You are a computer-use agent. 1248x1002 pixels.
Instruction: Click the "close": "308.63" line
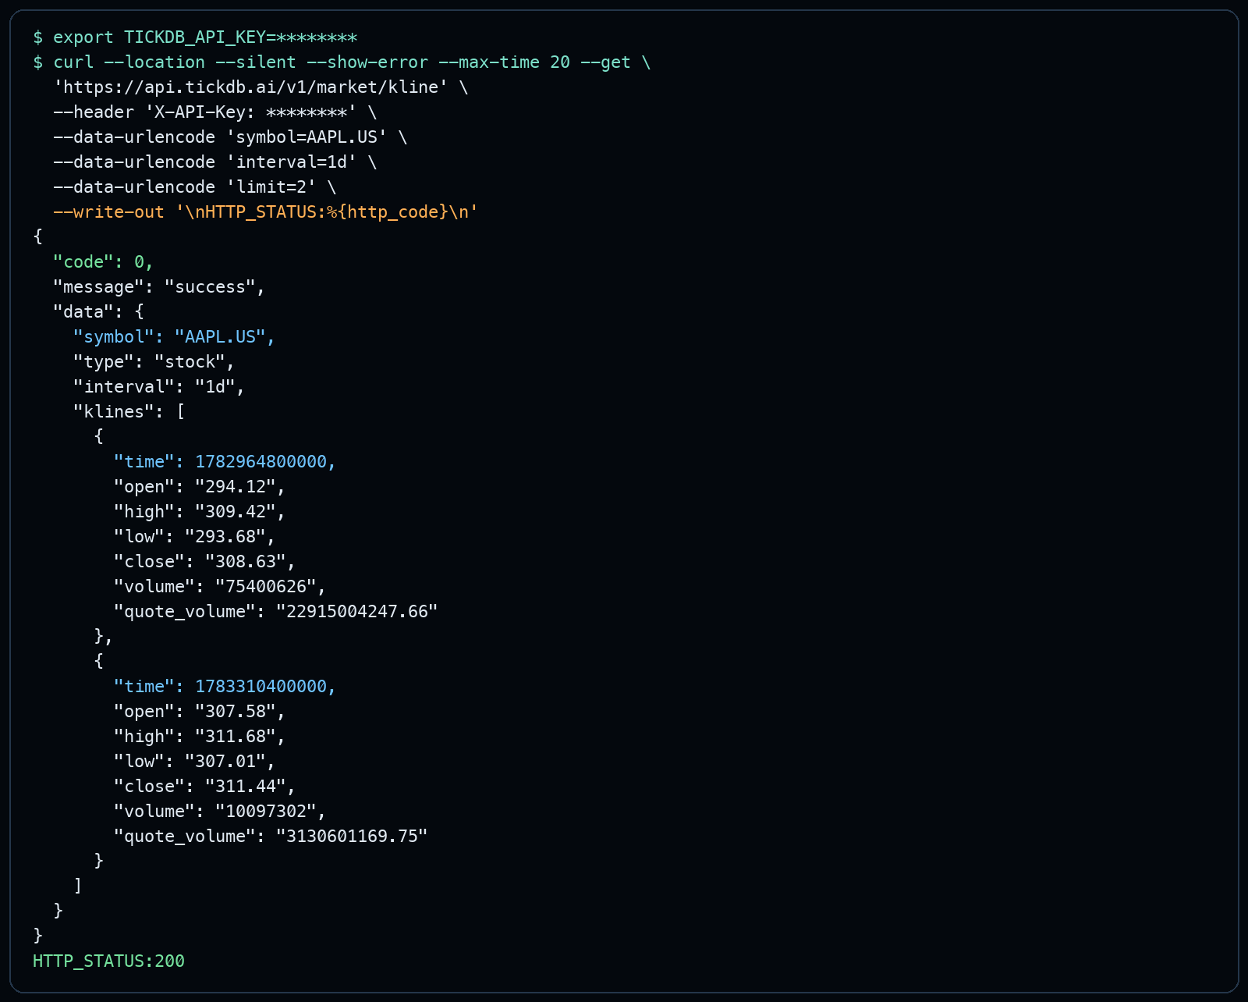tap(205, 562)
